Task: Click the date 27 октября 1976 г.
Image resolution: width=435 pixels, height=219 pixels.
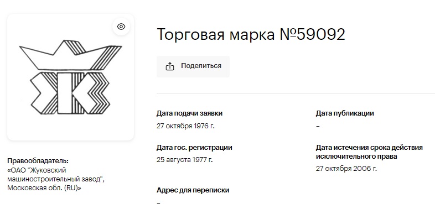Action: point(185,126)
